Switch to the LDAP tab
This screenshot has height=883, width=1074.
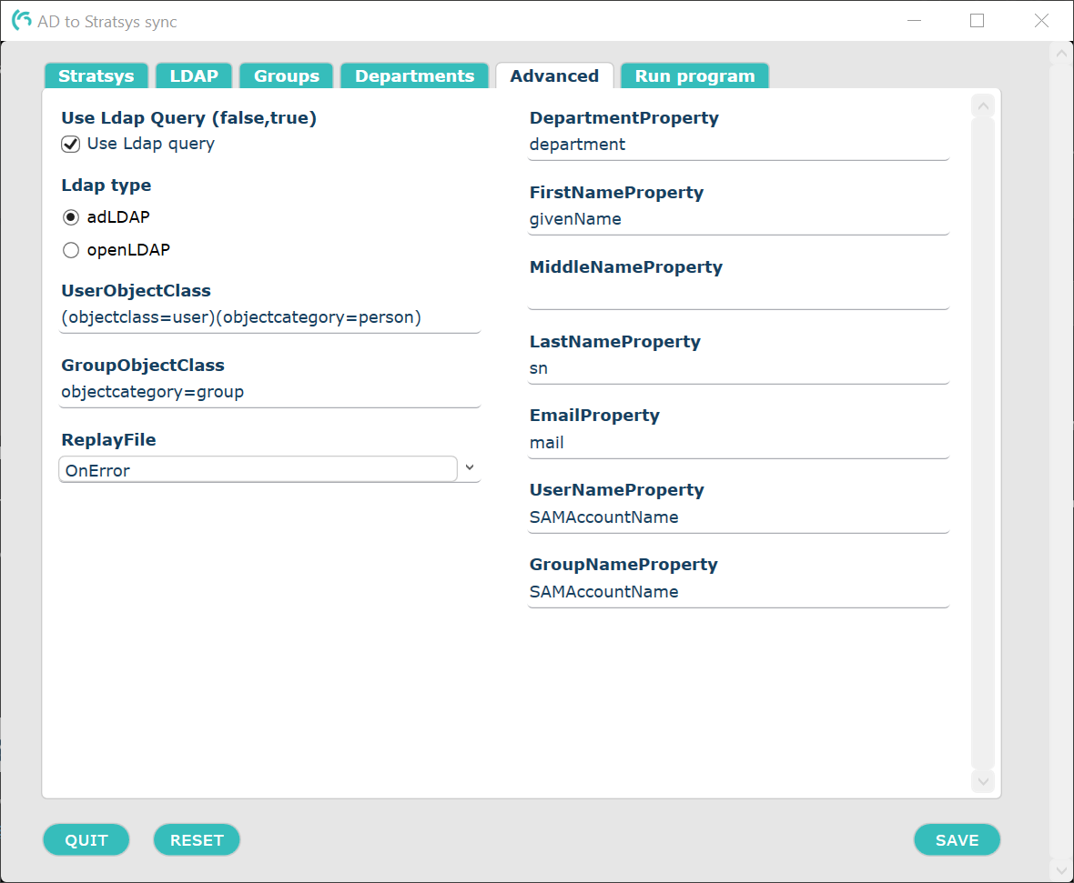point(194,76)
